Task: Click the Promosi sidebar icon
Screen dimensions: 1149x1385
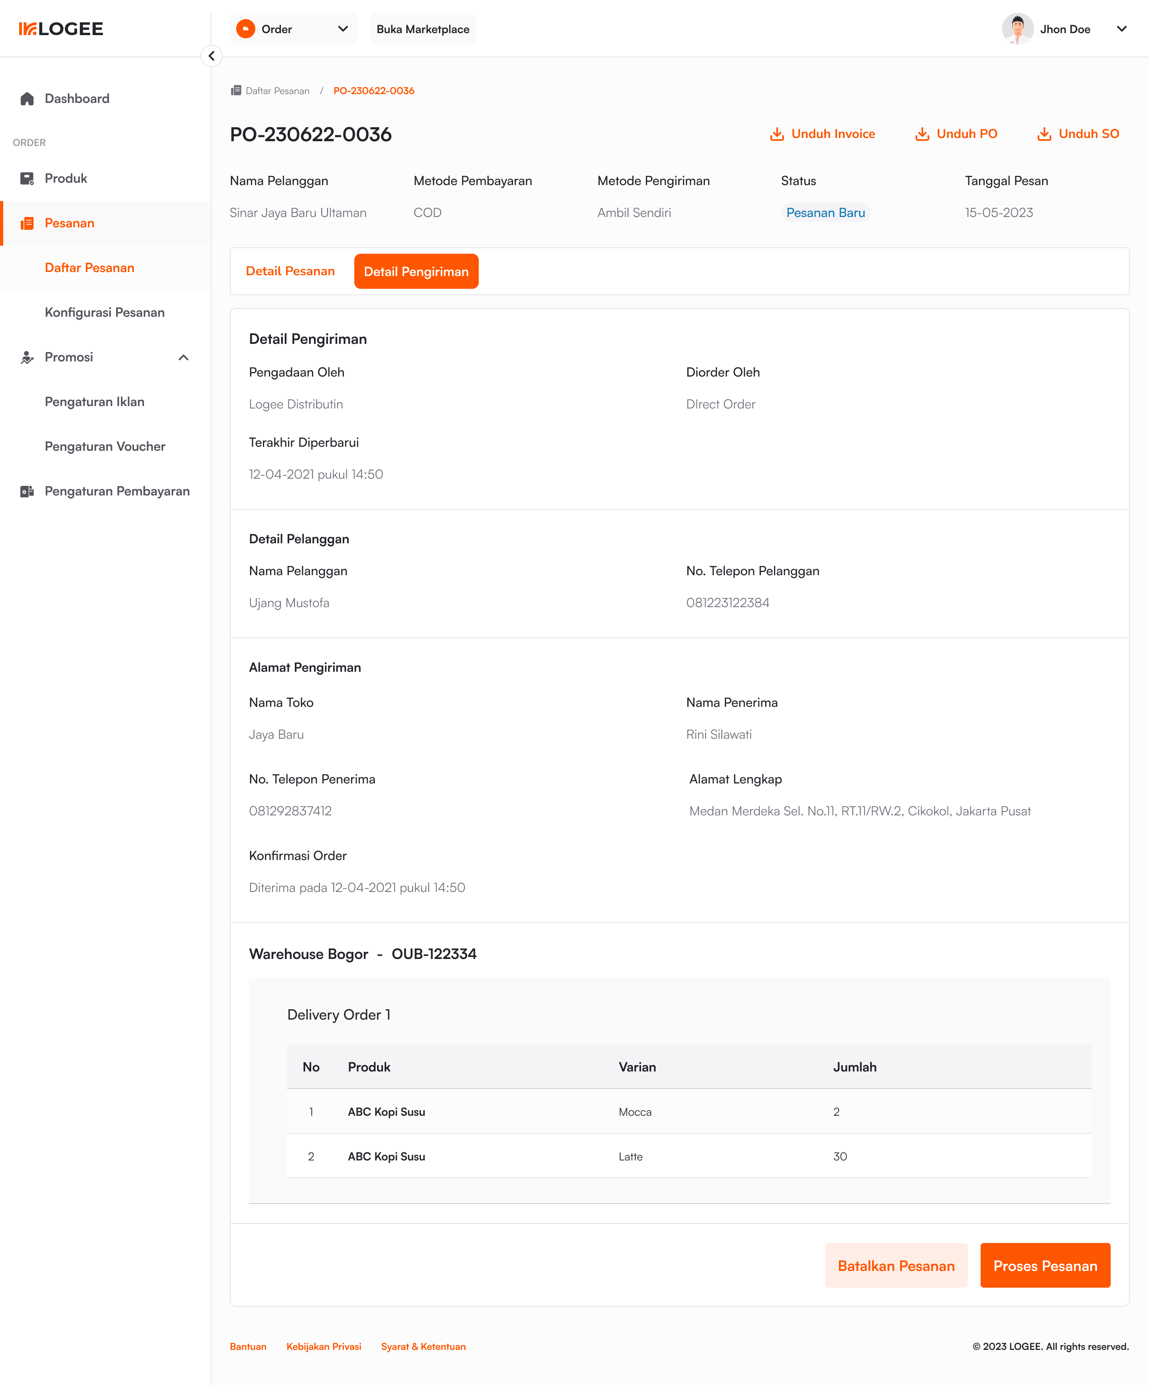Action: [x=27, y=357]
